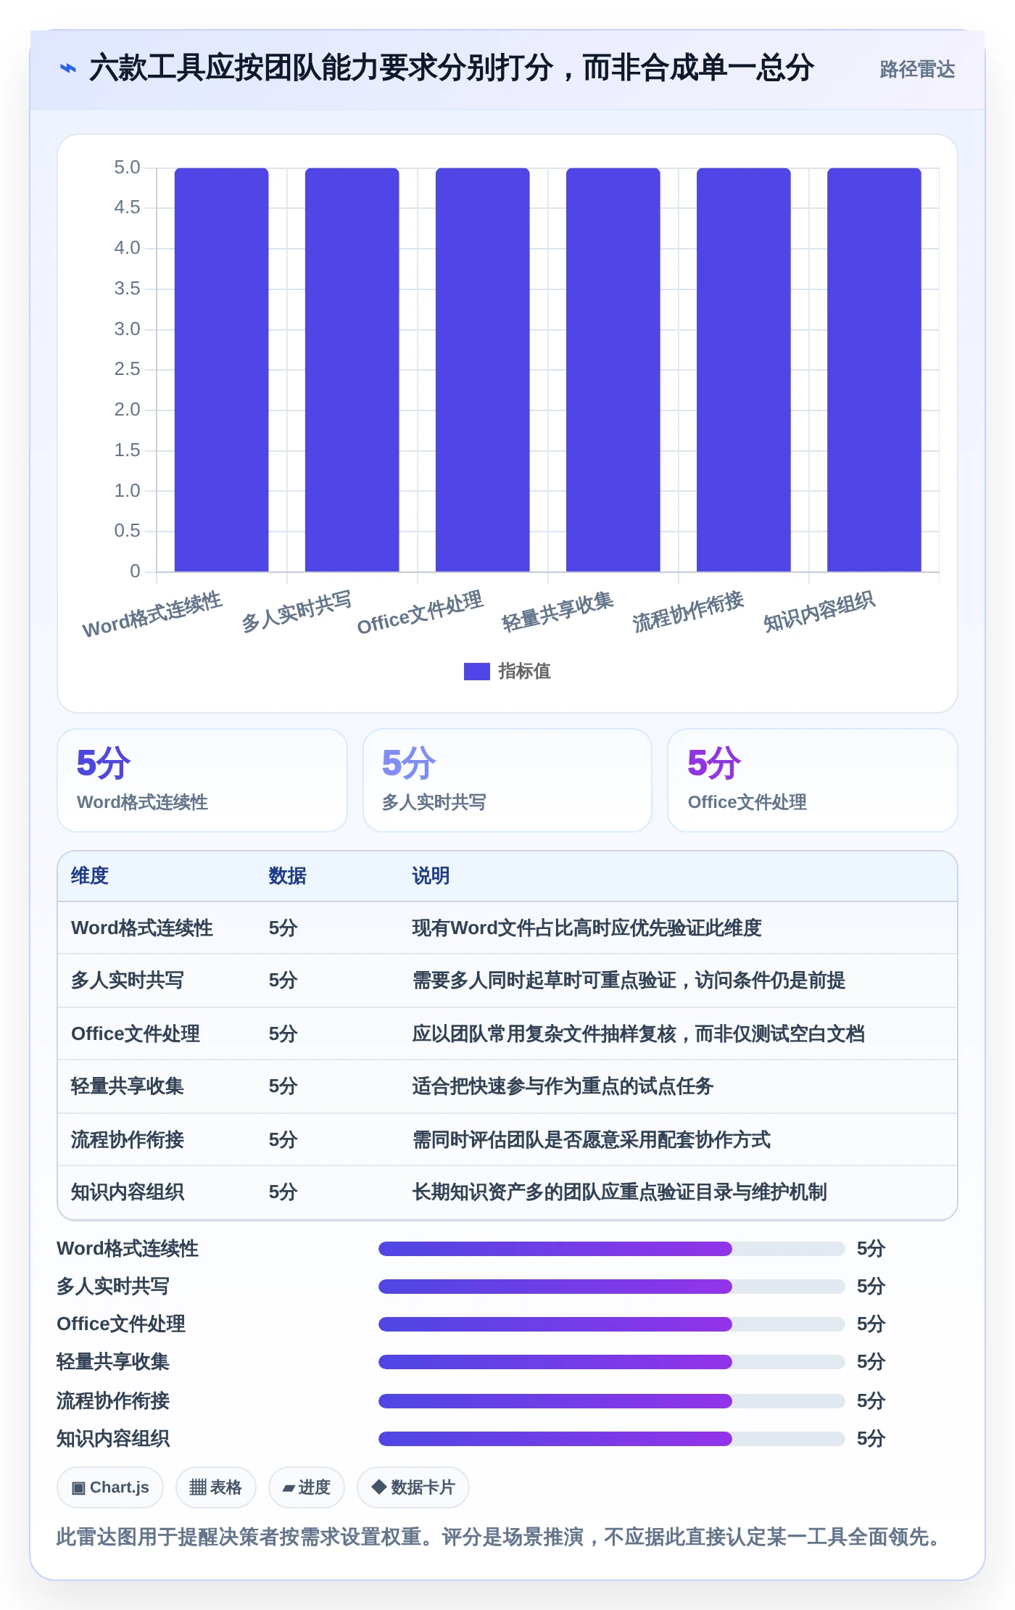Click the Office文件处理 bar in chart
The image size is (1015, 1610).
pos(482,370)
